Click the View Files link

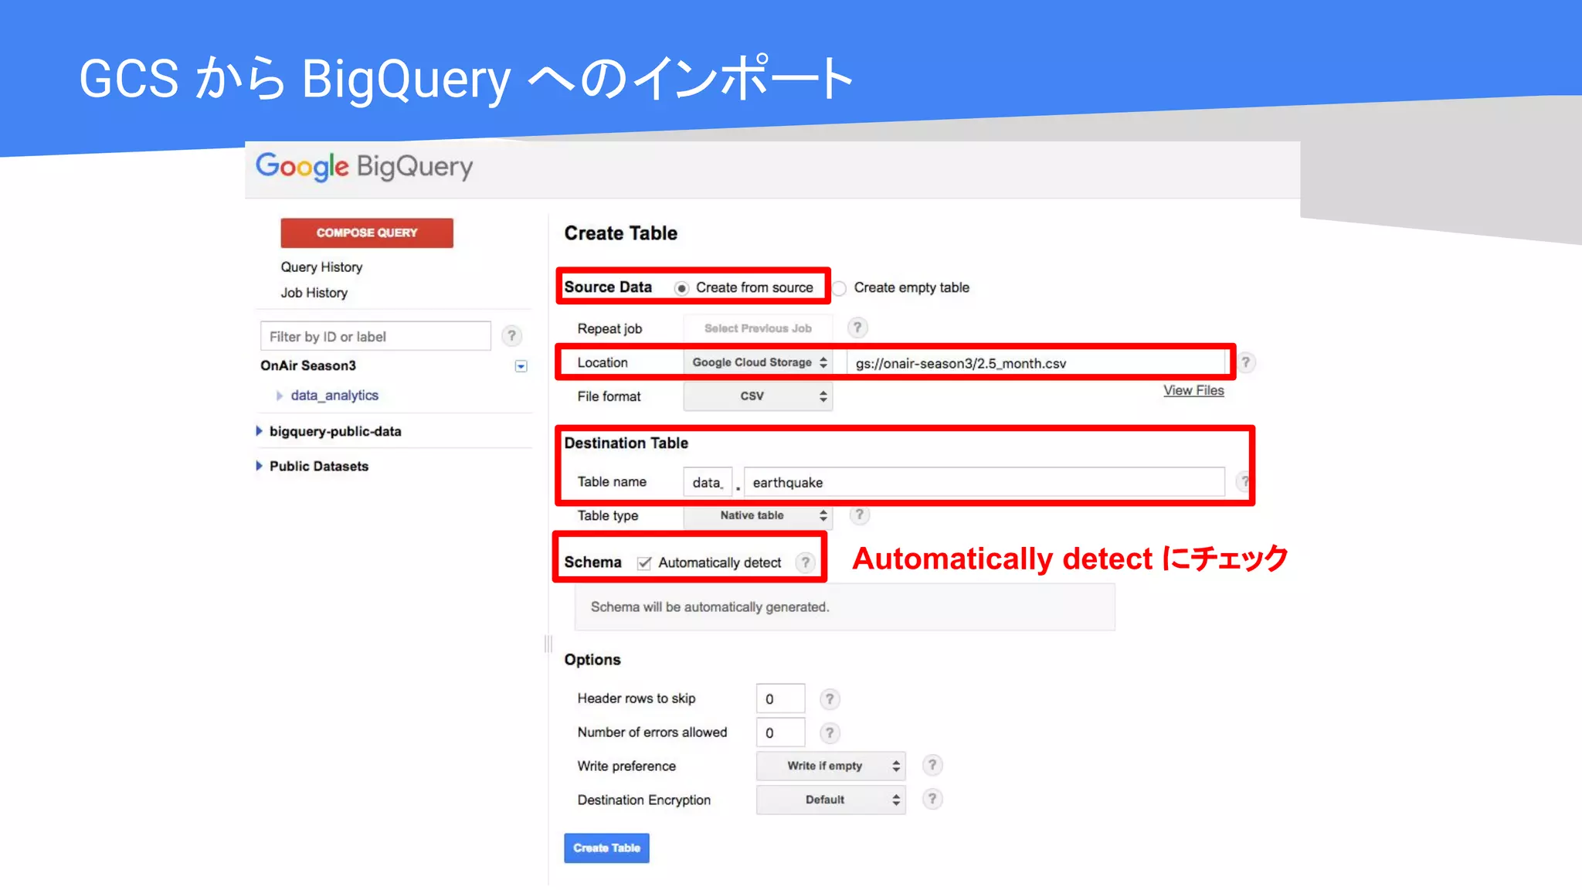pyautogui.click(x=1193, y=391)
